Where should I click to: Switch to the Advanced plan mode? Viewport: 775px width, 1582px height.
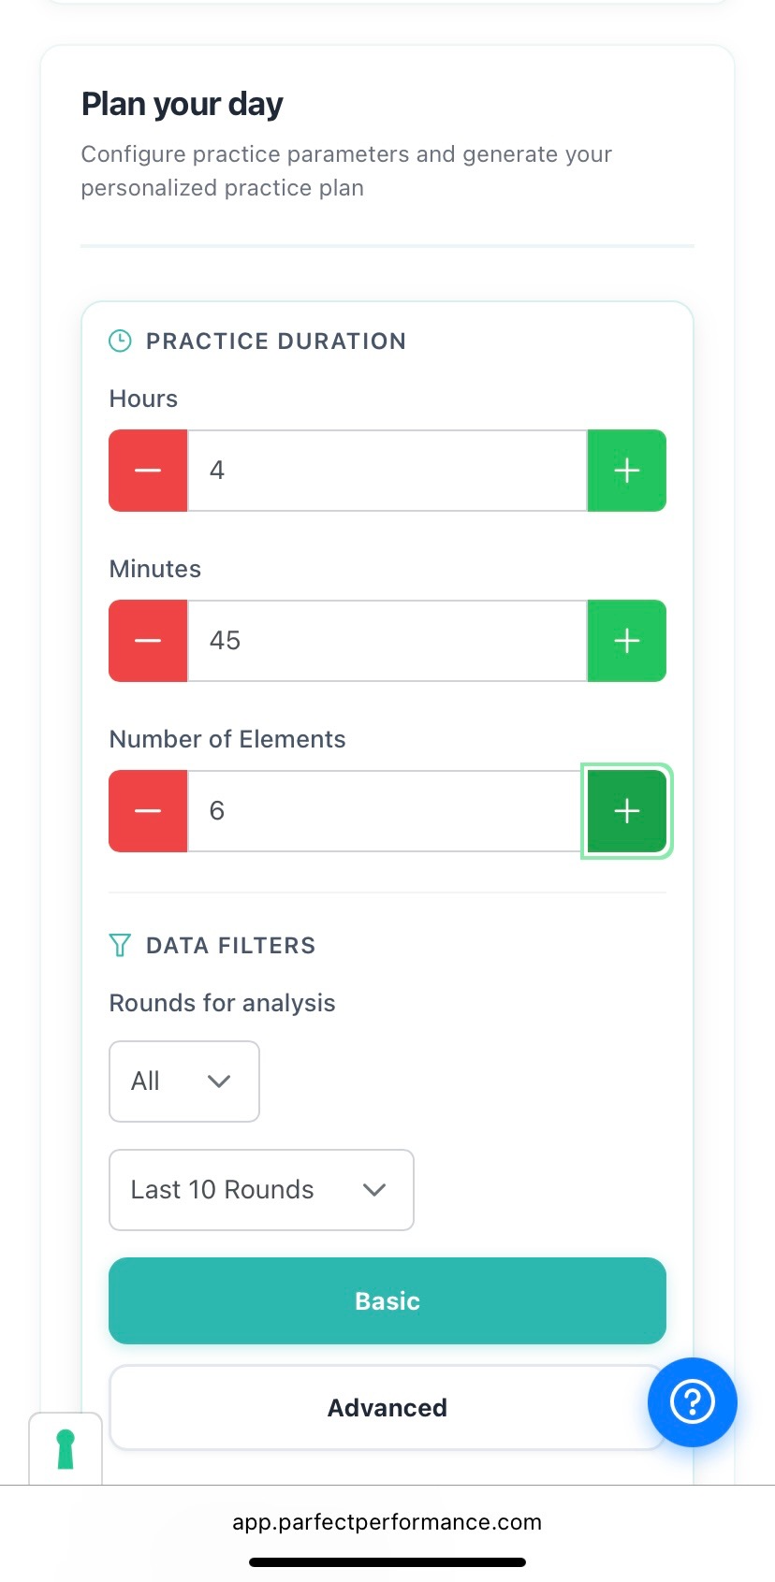387,1407
